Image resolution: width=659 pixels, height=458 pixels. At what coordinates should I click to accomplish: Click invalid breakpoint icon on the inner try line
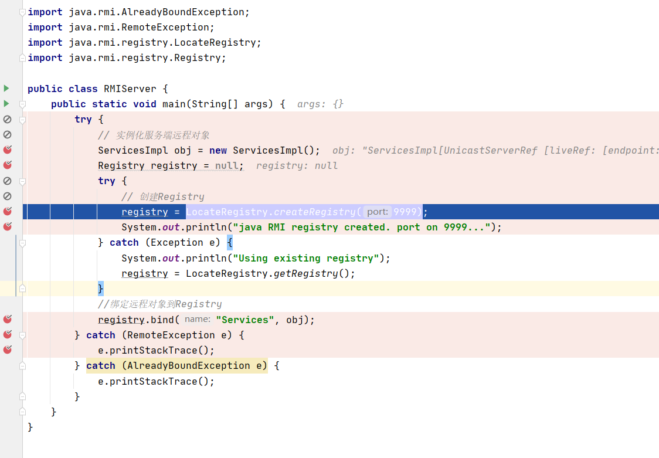(x=7, y=181)
